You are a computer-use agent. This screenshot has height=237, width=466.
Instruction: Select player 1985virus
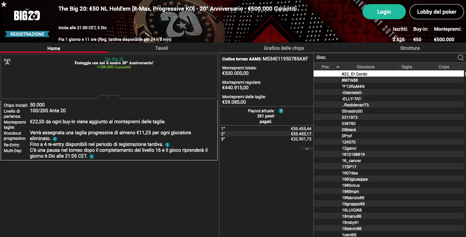[389, 185]
